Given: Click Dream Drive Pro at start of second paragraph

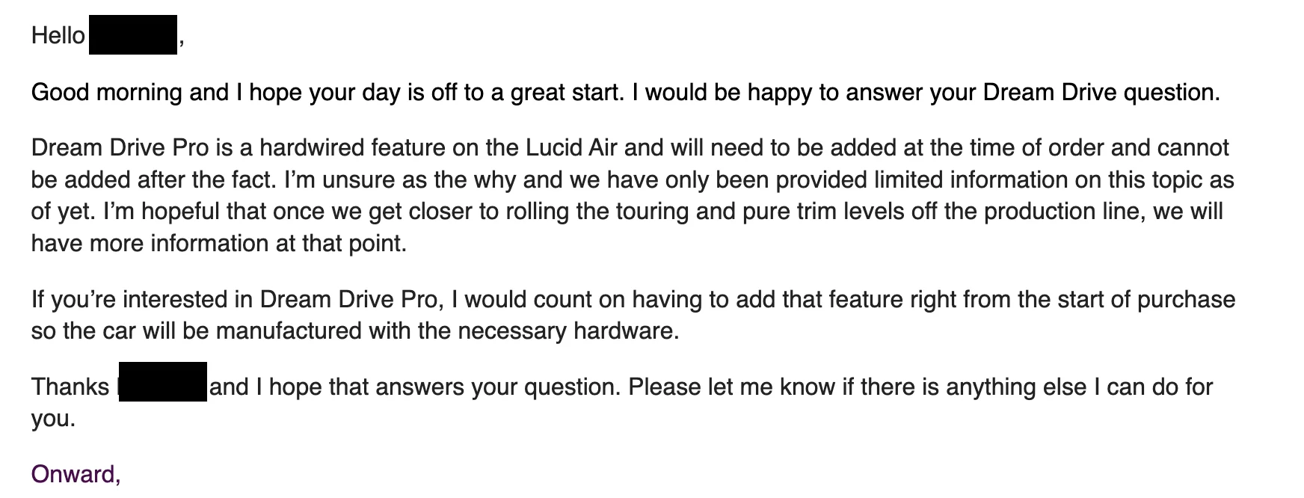Looking at the screenshot, I should point(120,147).
